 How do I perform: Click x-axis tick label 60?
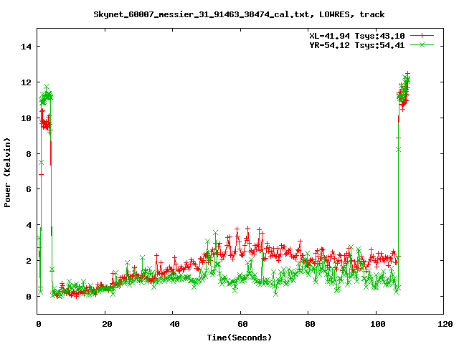(x=242, y=324)
